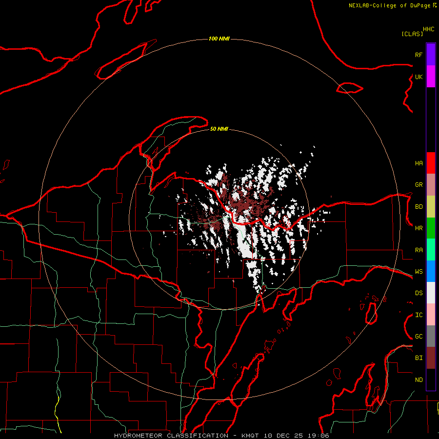Click the white DS legend color swatch
Viewport: 439px width, 439px height.
click(431, 293)
